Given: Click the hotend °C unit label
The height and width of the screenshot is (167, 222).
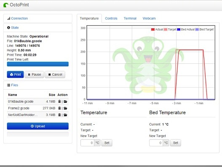Looking at the screenshot, I should (97, 143).
